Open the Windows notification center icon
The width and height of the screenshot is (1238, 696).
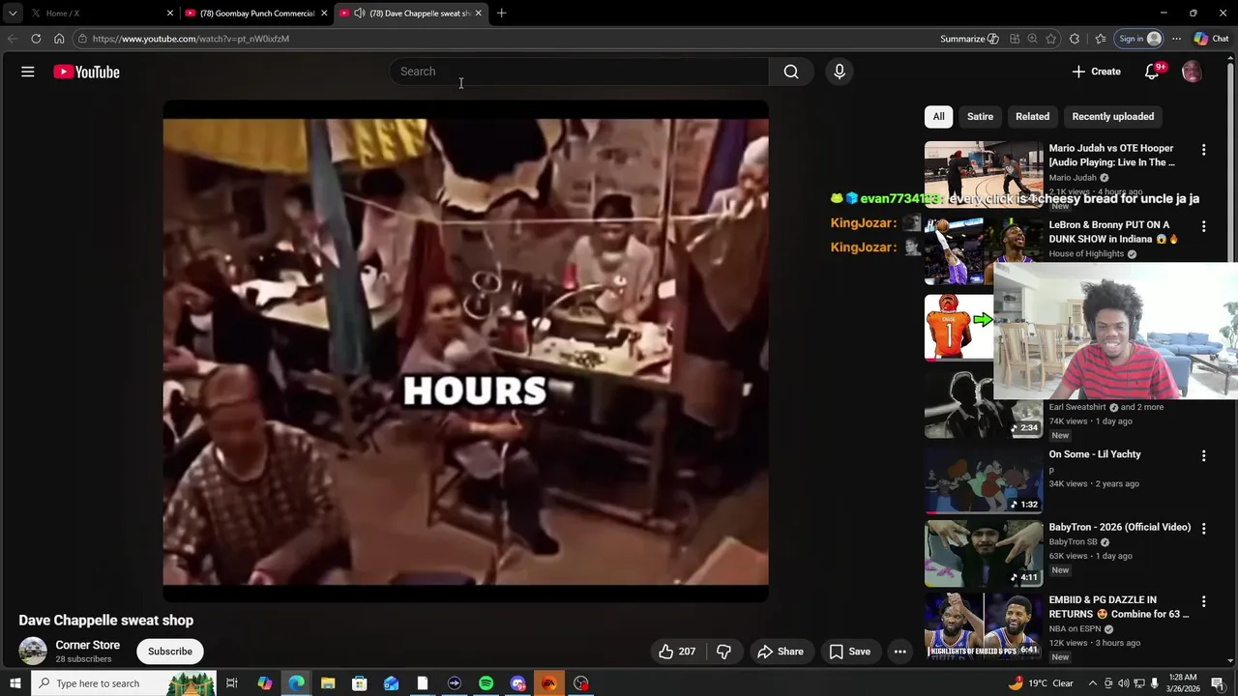coord(1219,683)
